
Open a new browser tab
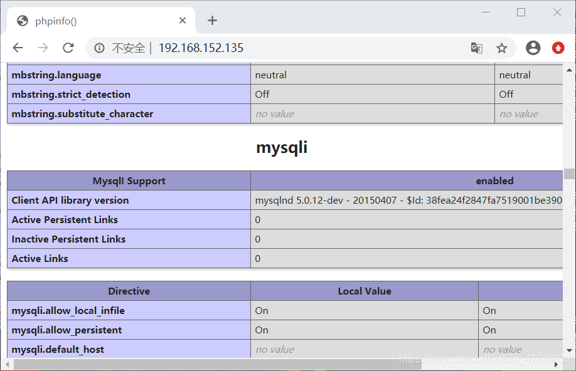[212, 21]
